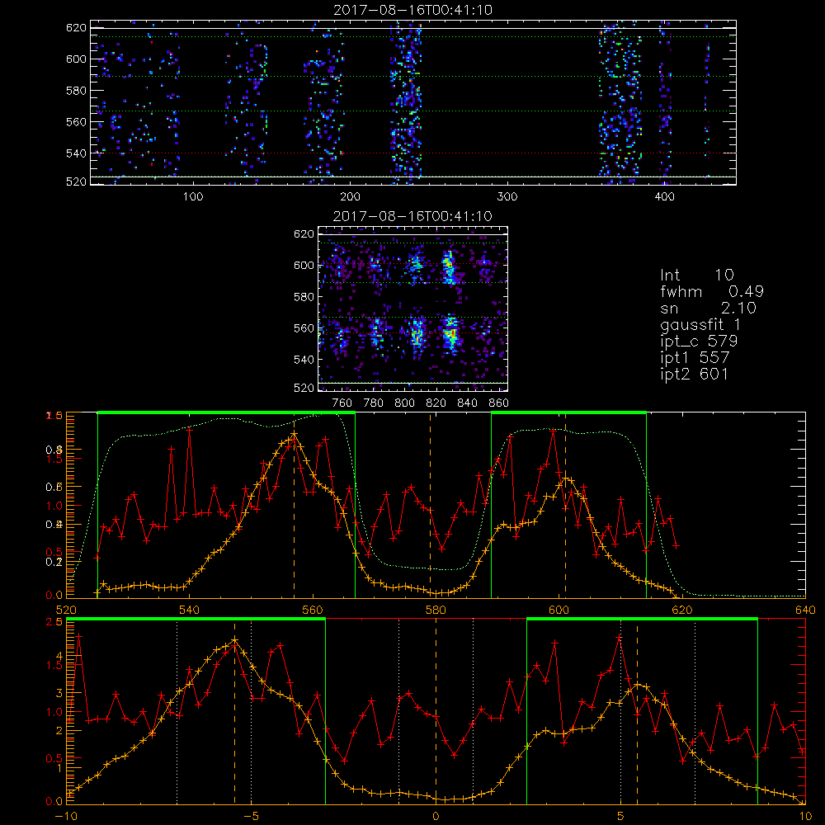Click orange y-axis label 4 on bottom plot
This screenshot has height=825, width=825.
(x=59, y=656)
